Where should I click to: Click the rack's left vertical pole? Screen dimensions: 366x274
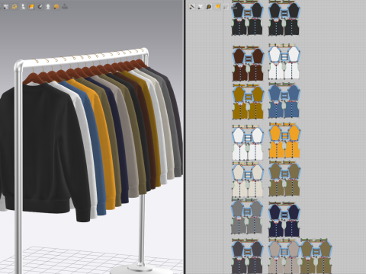pyautogui.click(x=18, y=167)
